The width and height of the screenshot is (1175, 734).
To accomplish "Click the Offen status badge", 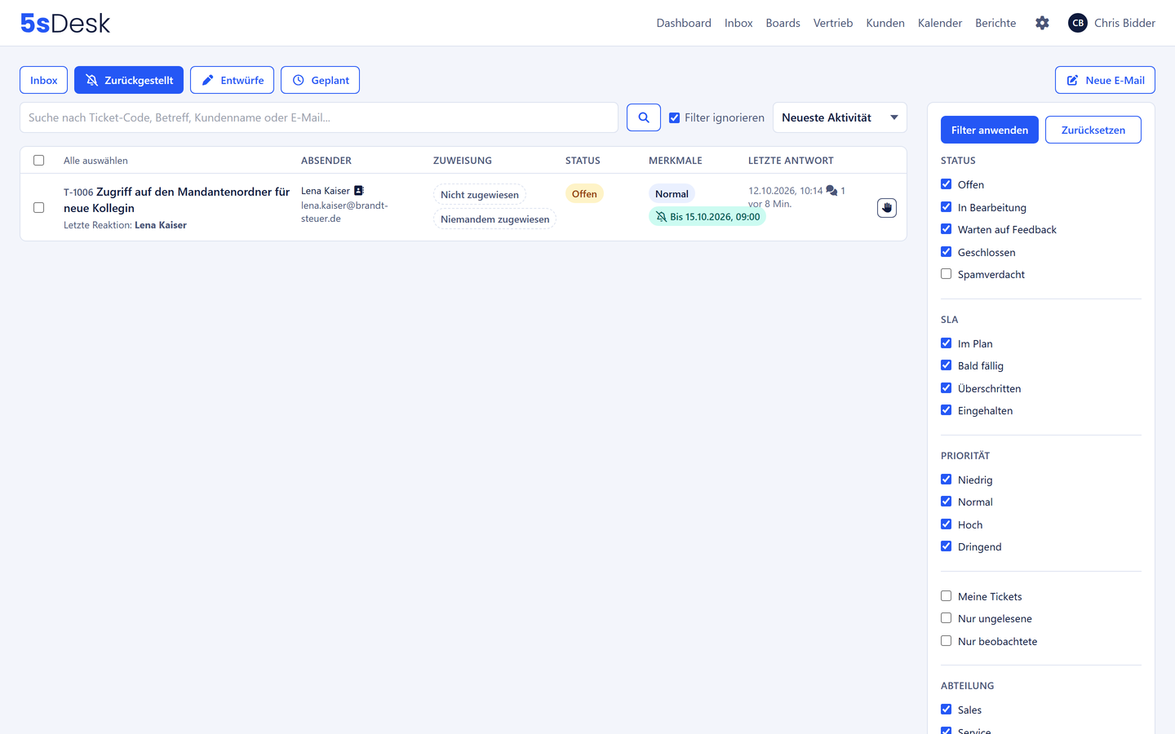I will 584,194.
